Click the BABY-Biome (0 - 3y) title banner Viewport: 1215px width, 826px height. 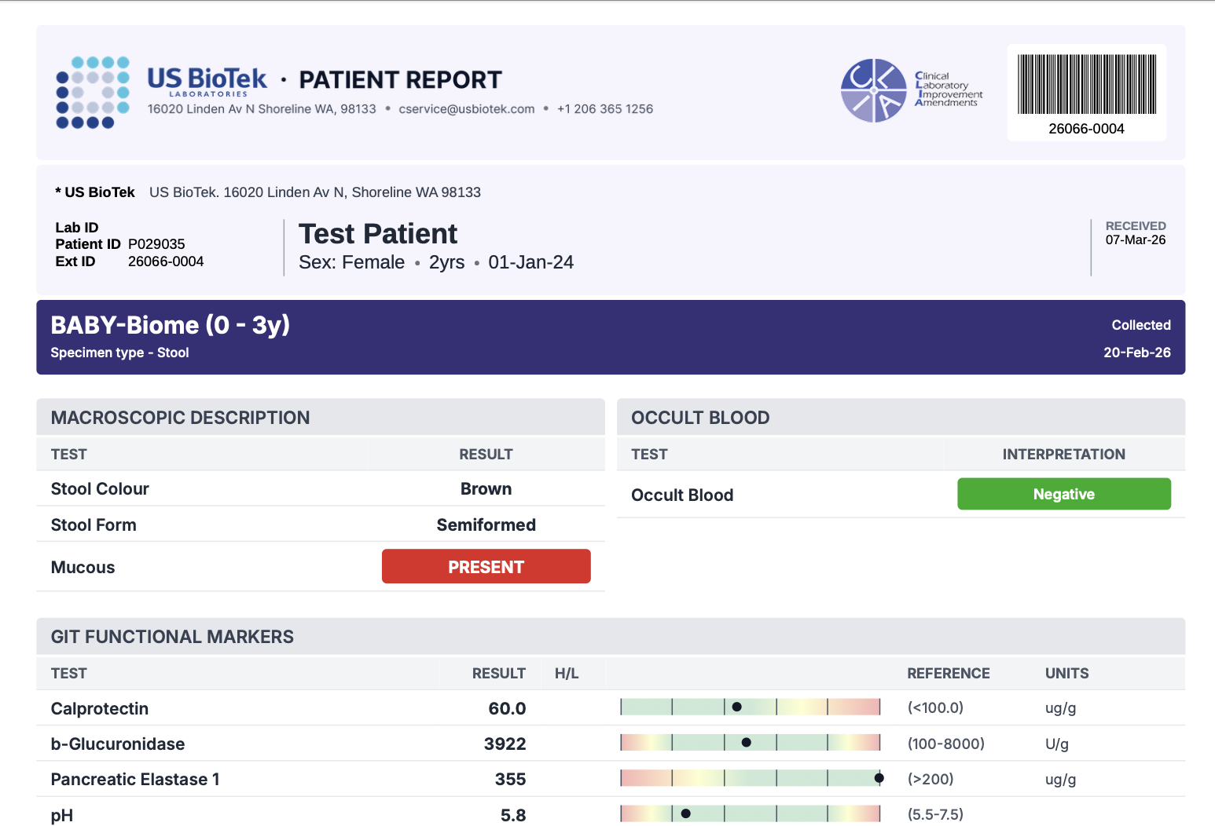pyautogui.click(x=170, y=325)
